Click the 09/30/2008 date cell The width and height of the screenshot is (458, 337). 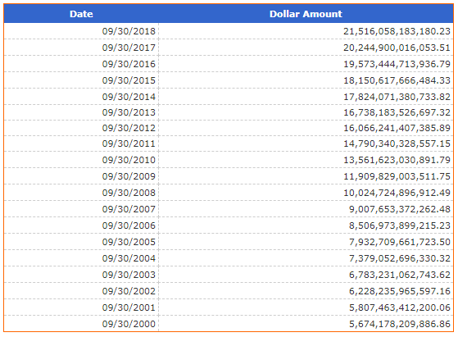pos(129,193)
